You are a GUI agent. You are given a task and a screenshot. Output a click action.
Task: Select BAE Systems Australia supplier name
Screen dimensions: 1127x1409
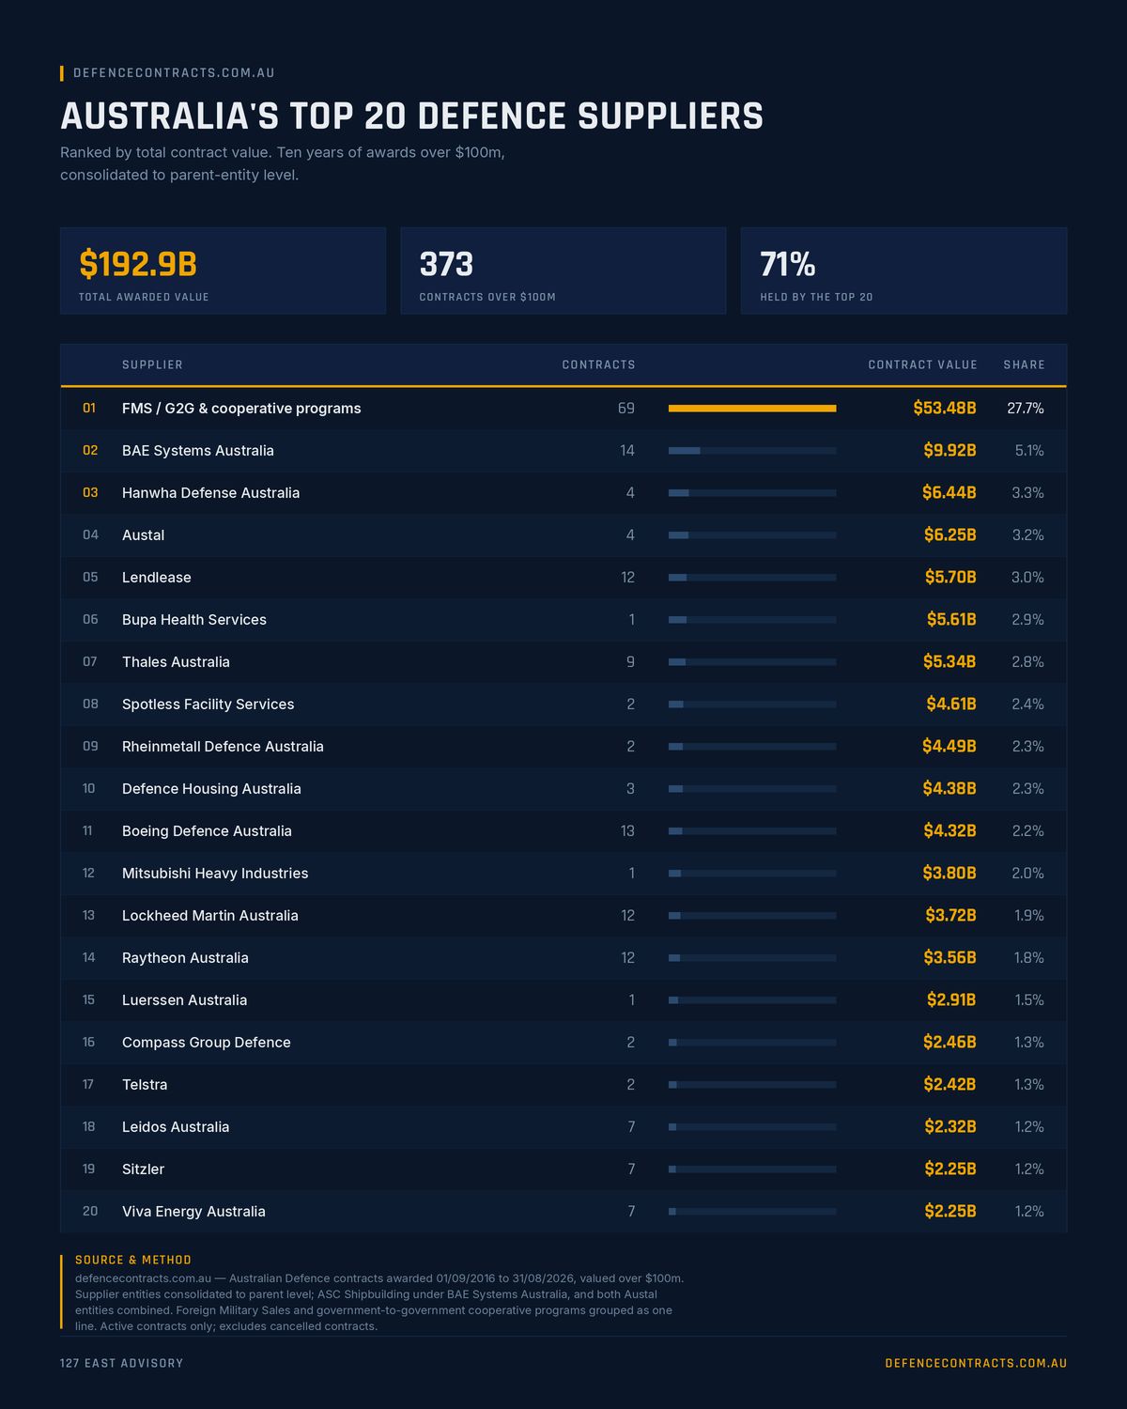coord(198,451)
